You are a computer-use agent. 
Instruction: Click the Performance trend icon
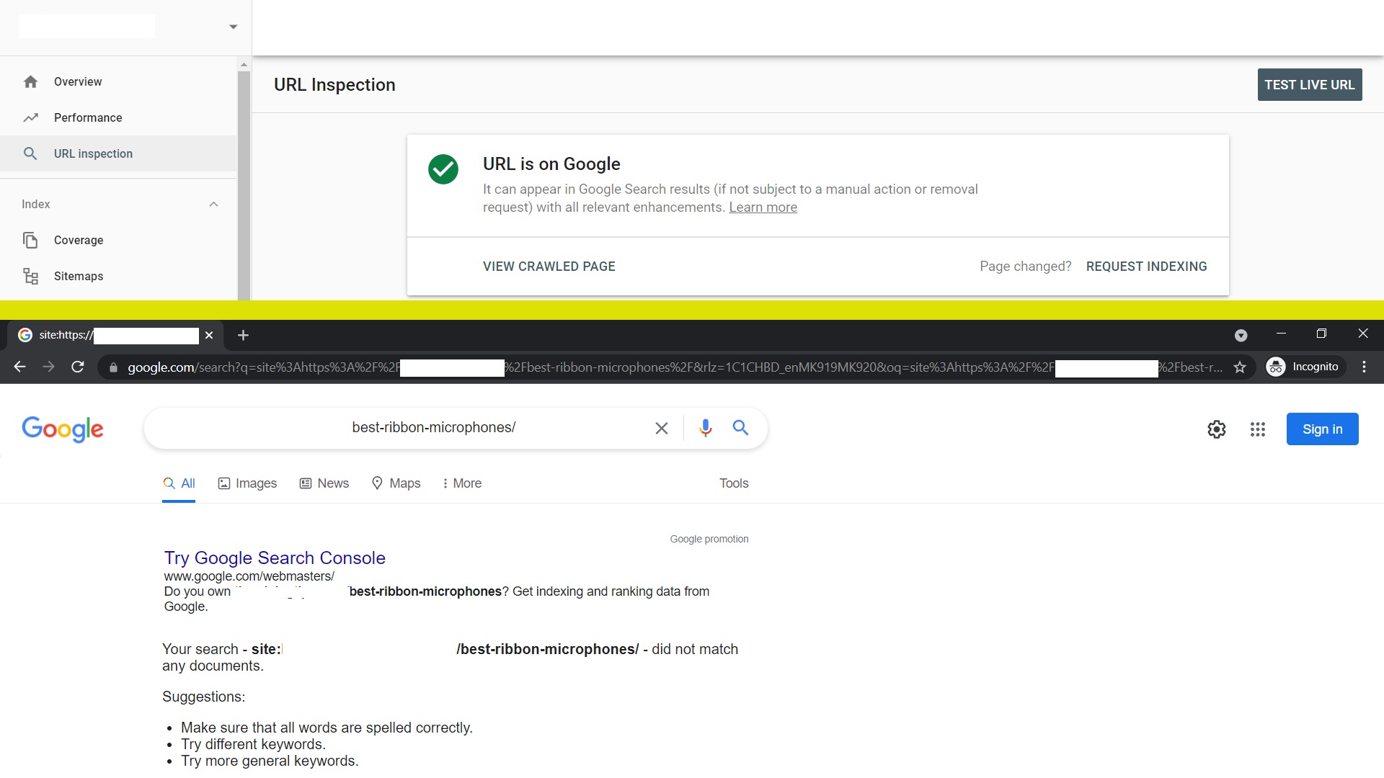30,117
